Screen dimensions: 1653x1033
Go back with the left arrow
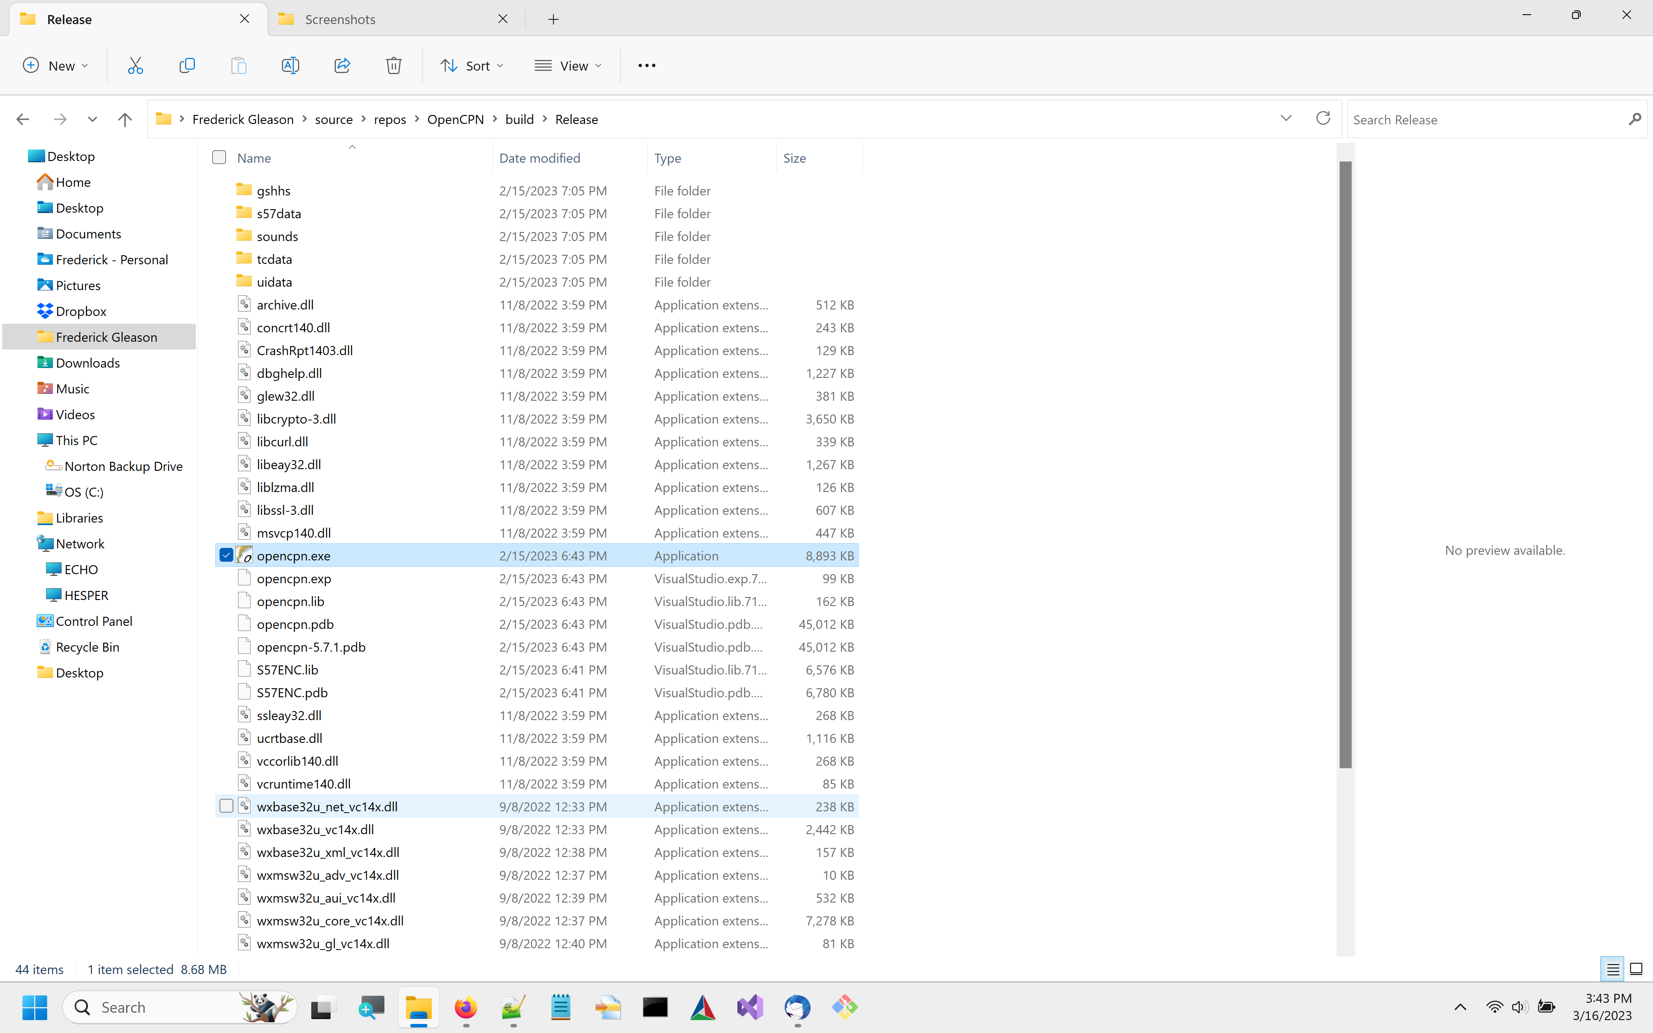22,120
